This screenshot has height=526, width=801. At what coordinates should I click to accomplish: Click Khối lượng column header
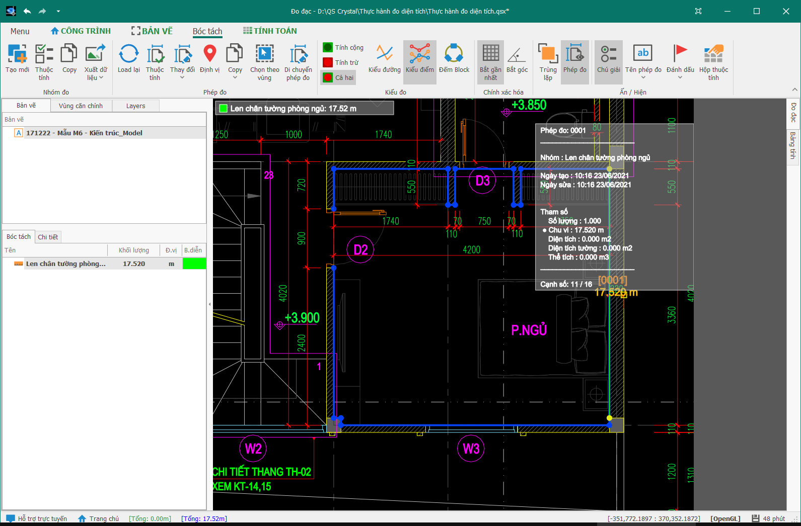(x=134, y=250)
